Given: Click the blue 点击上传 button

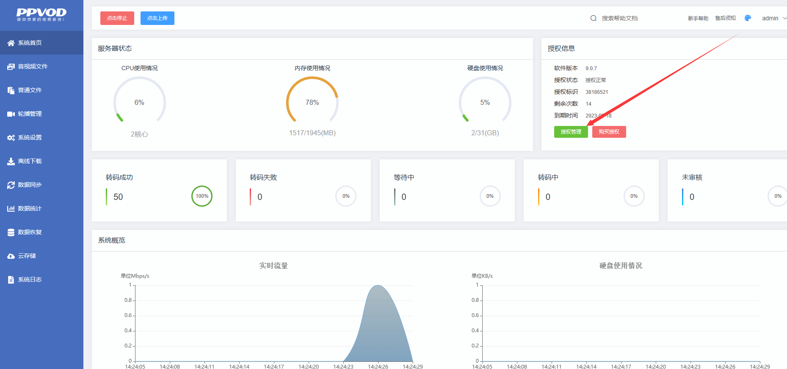Looking at the screenshot, I should [157, 18].
